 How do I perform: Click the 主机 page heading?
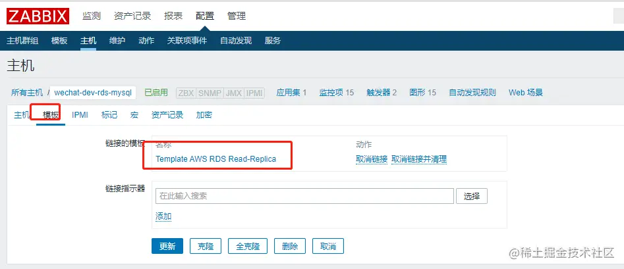pyautogui.click(x=20, y=66)
